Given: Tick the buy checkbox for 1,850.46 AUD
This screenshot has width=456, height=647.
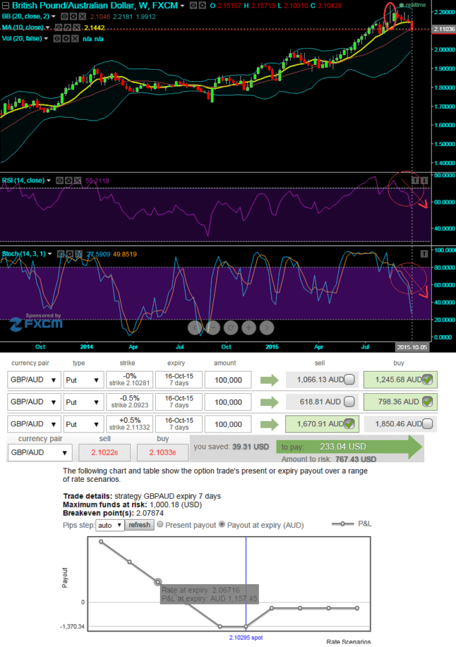Looking at the screenshot, I should click(428, 424).
